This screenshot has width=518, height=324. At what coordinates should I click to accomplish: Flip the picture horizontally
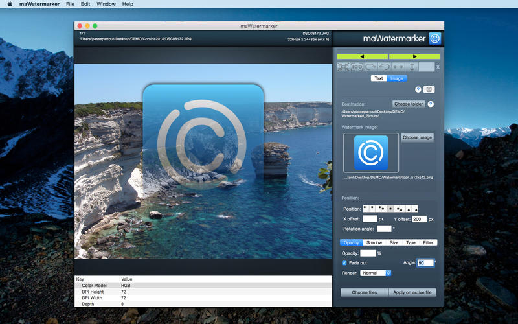point(398,67)
